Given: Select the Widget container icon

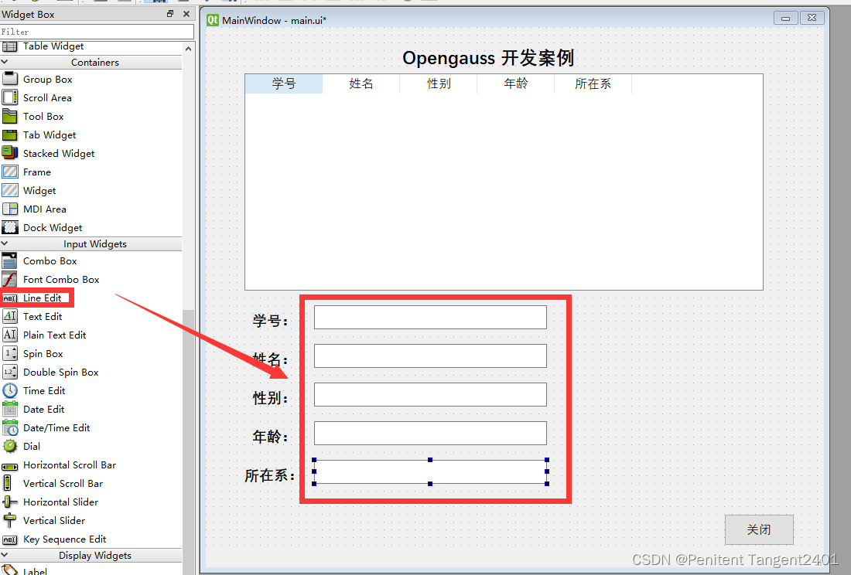Looking at the screenshot, I should (x=10, y=190).
